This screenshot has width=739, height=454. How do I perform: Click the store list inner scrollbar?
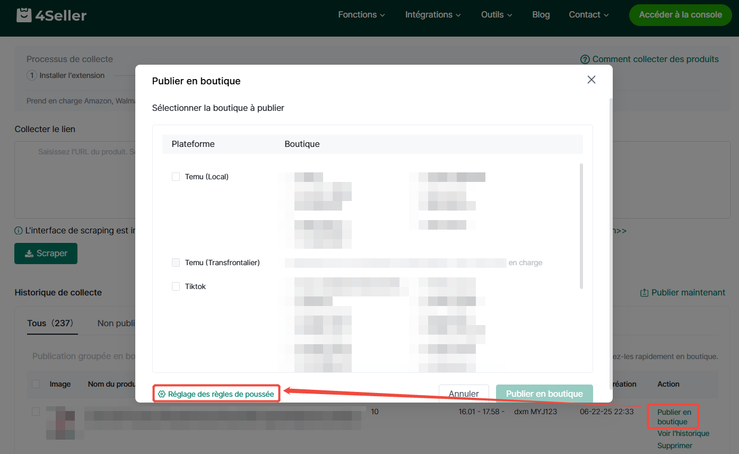[x=581, y=226]
